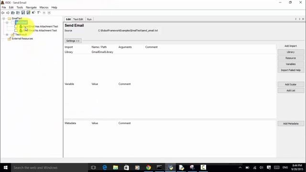
Task: Open Search Keywords with the K icon
Action: tap(33, 13)
